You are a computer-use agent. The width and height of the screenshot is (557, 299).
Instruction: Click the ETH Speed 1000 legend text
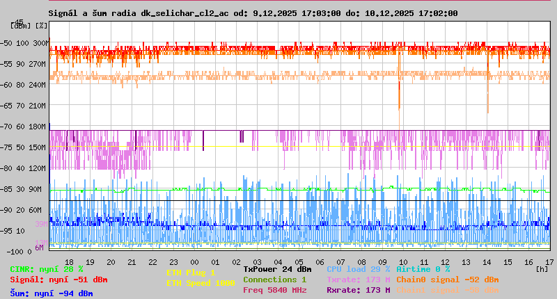[200, 283]
